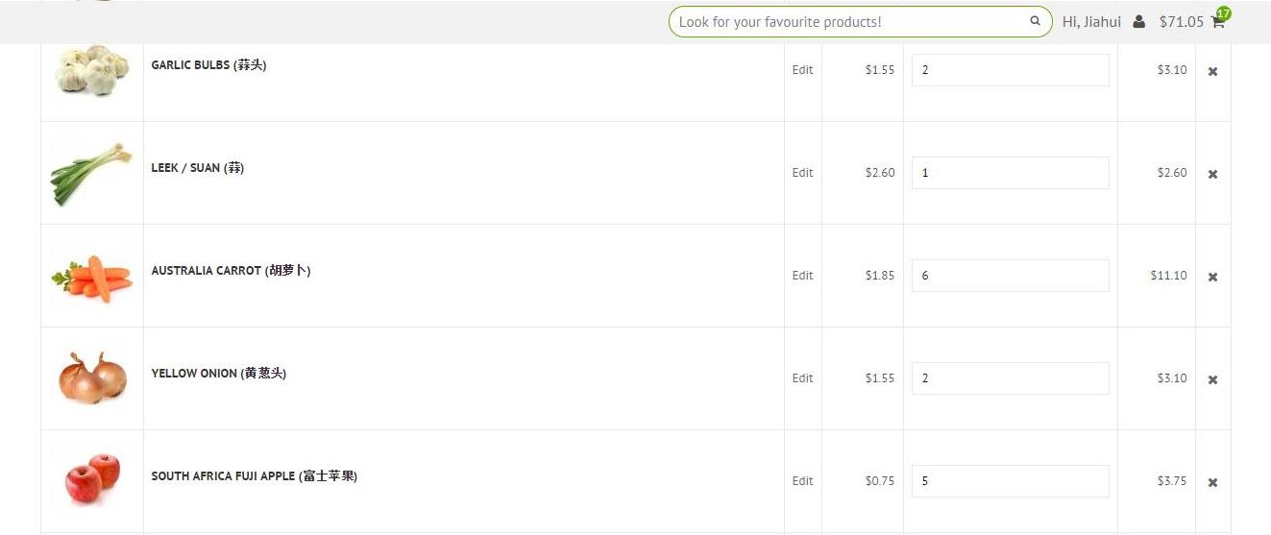Click the search magnifier icon
The height and width of the screenshot is (535, 1271).
(x=1035, y=21)
